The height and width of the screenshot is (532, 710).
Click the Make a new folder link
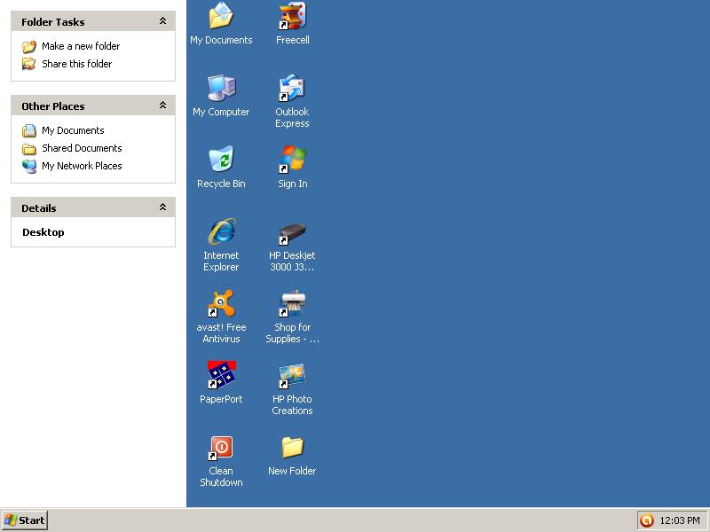click(81, 46)
